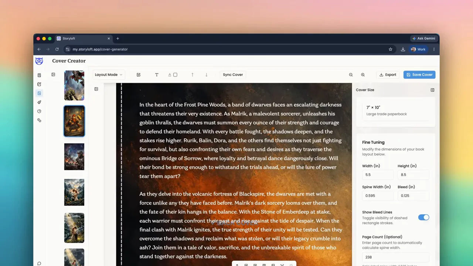Click the back cover blurb first paragraph
This screenshot has width=473, height=266.
[241, 140]
